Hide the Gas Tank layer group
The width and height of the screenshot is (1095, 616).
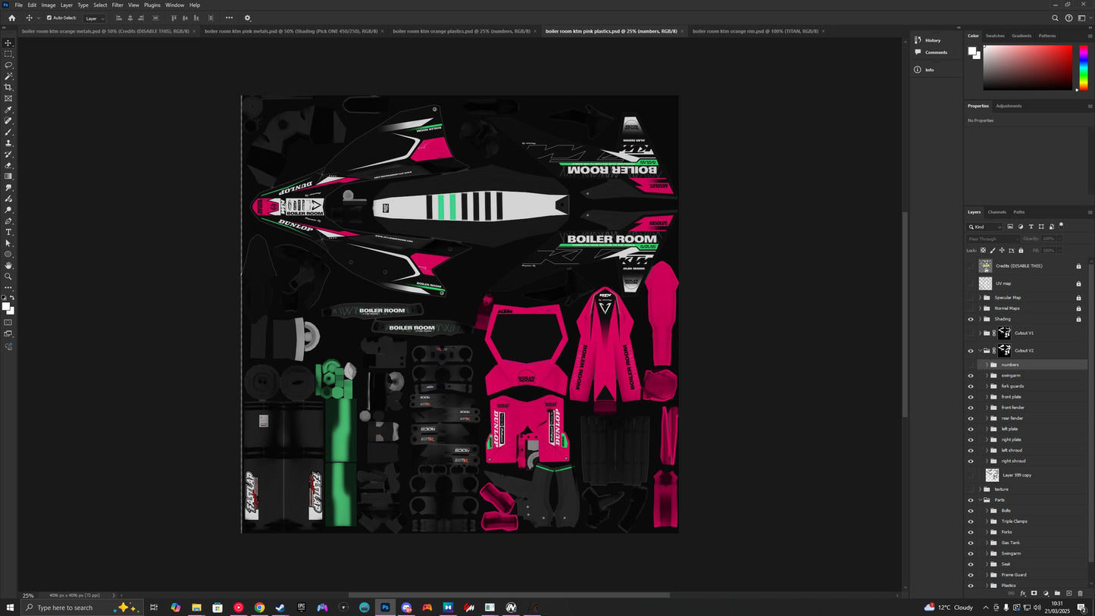[x=971, y=543]
